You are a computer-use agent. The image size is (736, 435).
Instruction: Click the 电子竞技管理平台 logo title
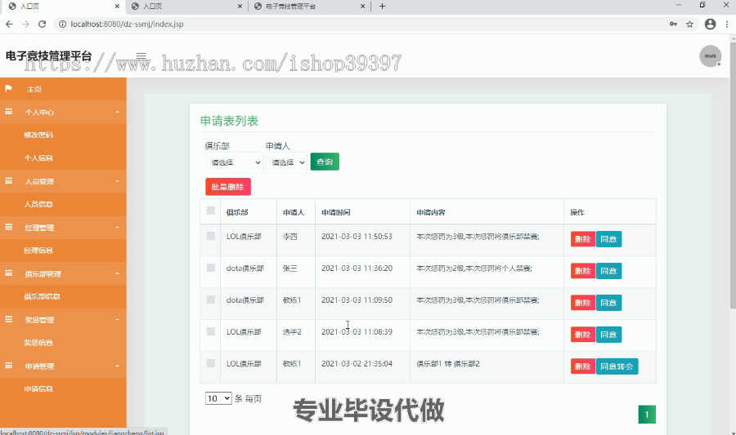pos(49,56)
